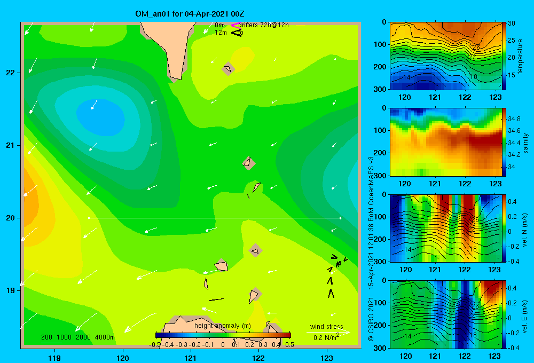This screenshot has width=534, height=363.
Task: Click the 'drifters 72h@12h' legend text
Action: [x=264, y=25]
